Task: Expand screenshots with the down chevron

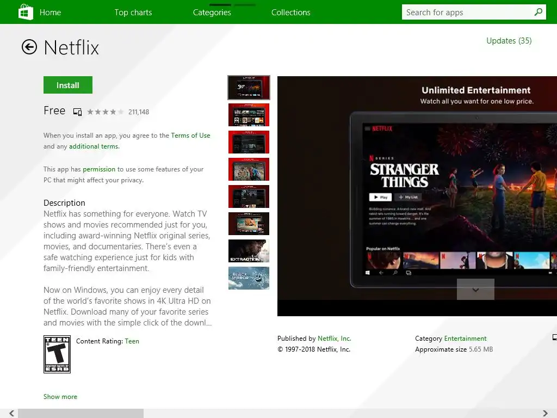Action: click(x=475, y=290)
